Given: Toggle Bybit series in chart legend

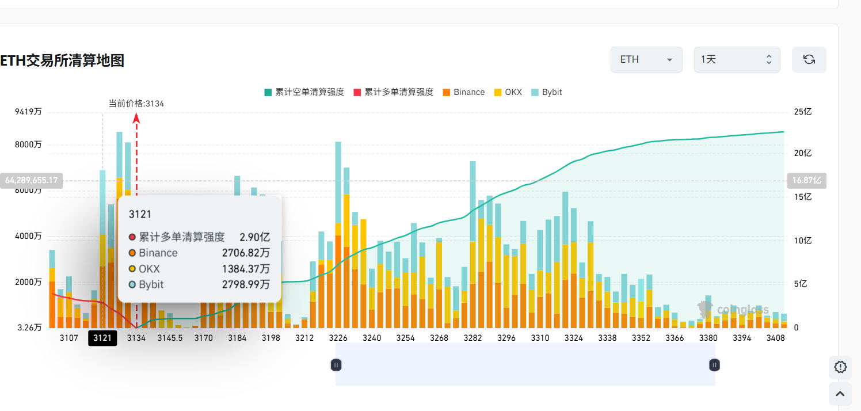Looking at the screenshot, I should (546, 92).
